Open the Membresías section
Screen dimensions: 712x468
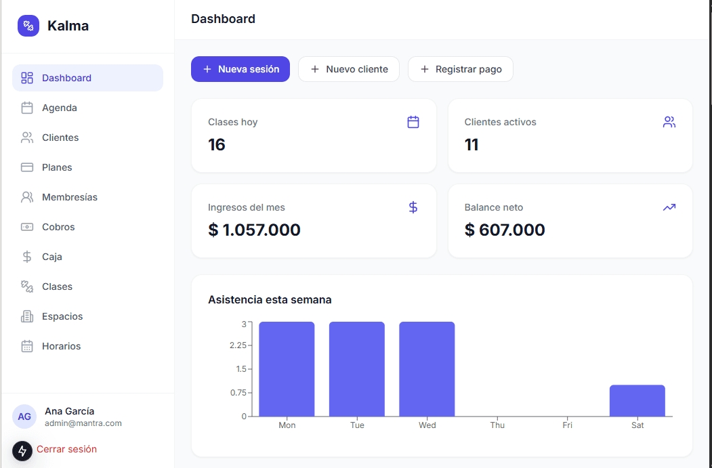pyautogui.click(x=87, y=197)
